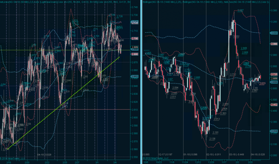Click the 2.730 axis label on left chart
The height and width of the screenshot is (164, 279).
pyautogui.click(x=135, y=15)
